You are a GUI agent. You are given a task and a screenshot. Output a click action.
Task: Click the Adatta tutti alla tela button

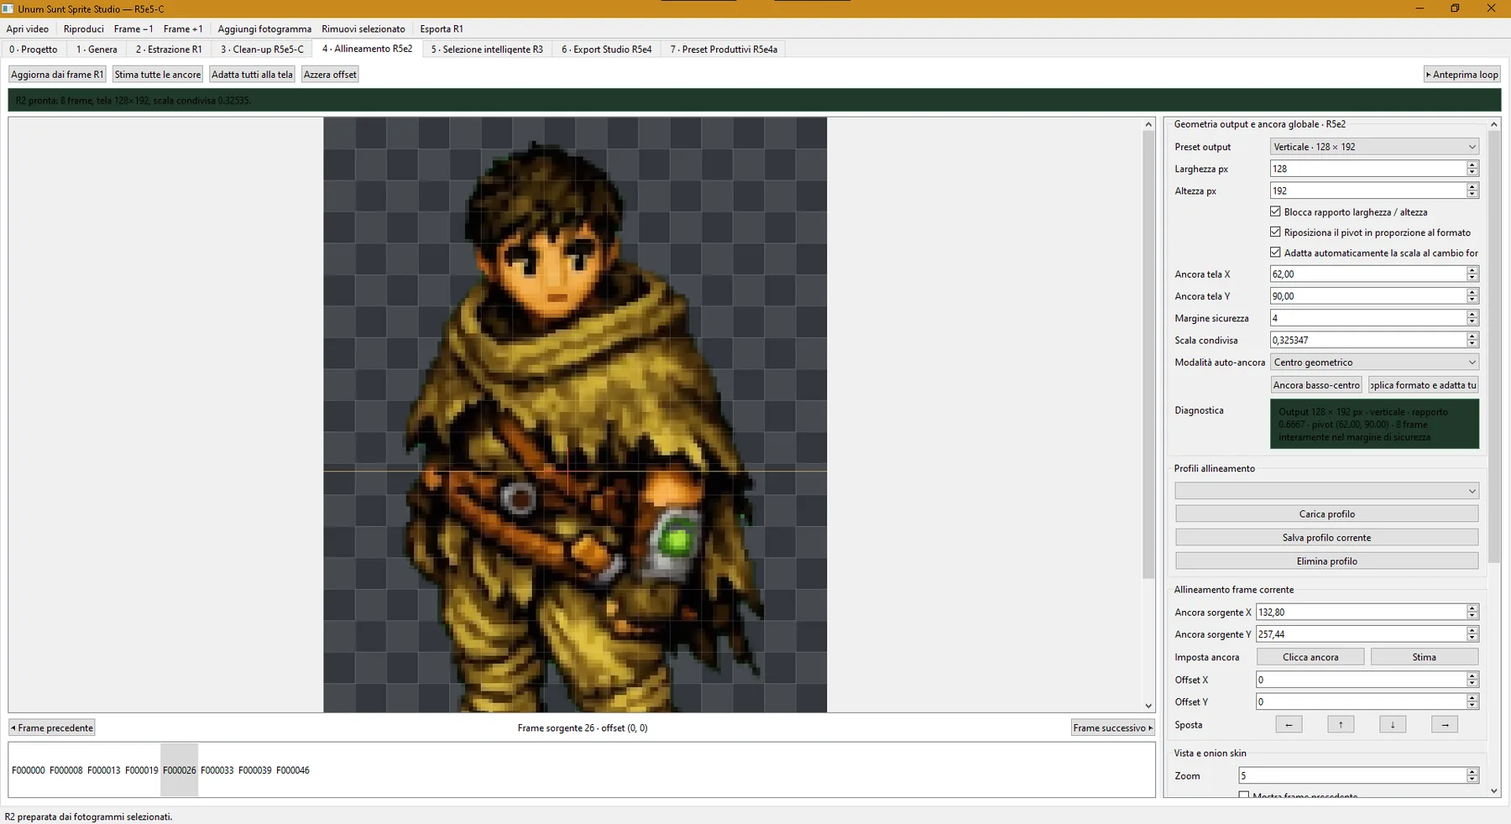(252, 75)
